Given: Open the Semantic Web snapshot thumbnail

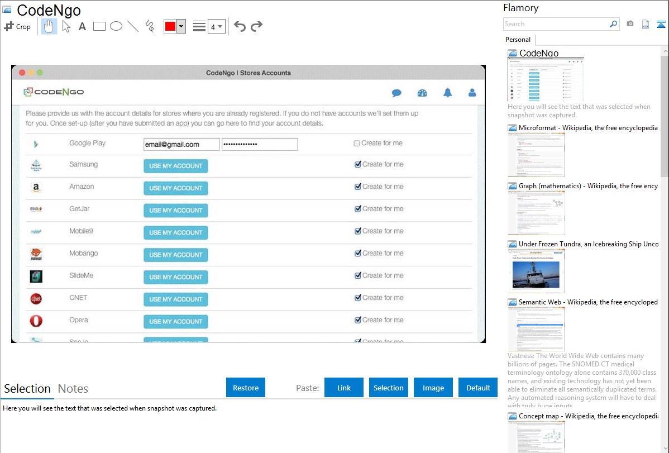Looking at the screenshot, I should [x=536, y=329].
